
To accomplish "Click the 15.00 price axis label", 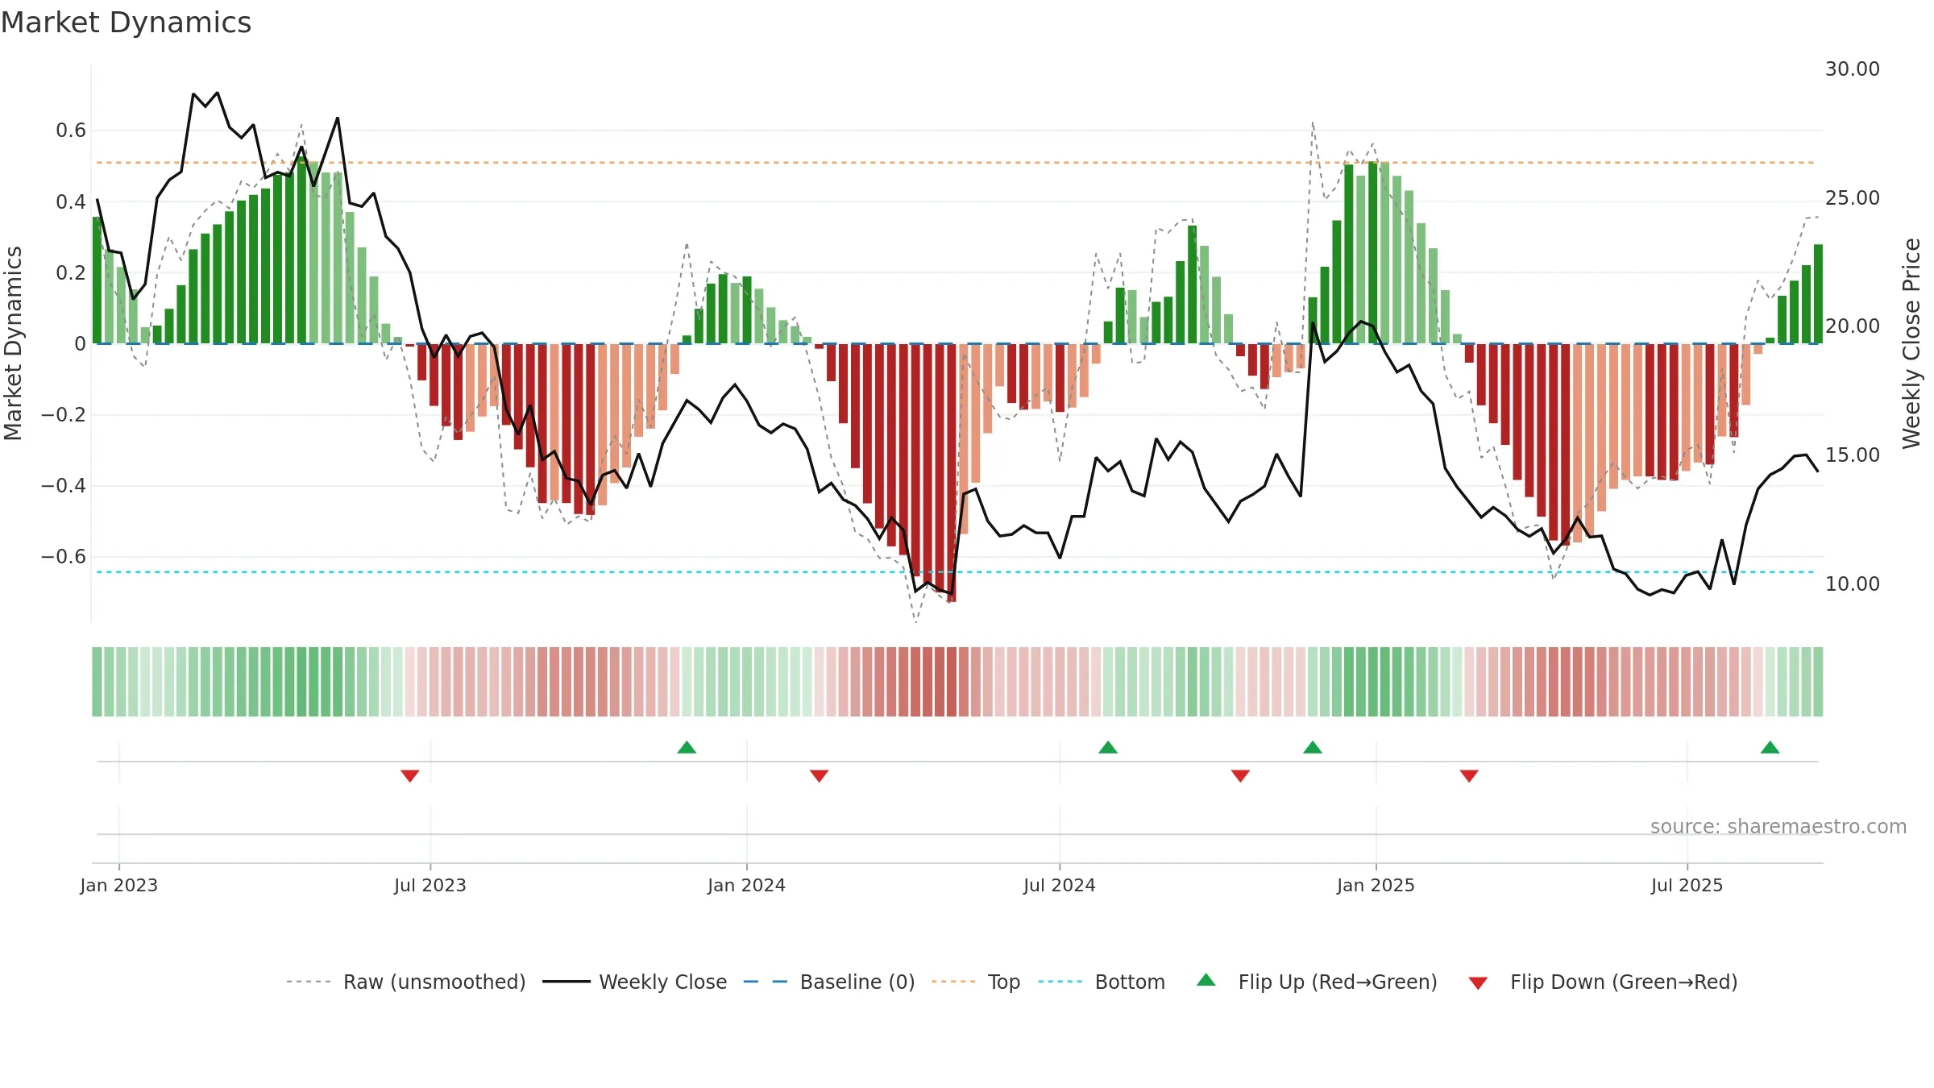I will point(1853,455).
